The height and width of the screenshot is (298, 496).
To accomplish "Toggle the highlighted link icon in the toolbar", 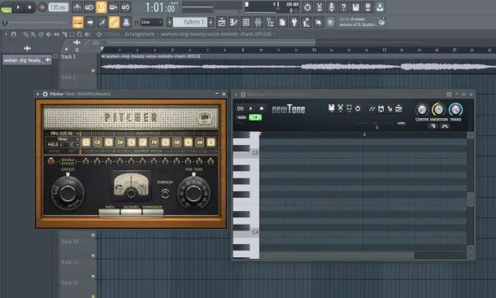I will (x=114, y=22).
